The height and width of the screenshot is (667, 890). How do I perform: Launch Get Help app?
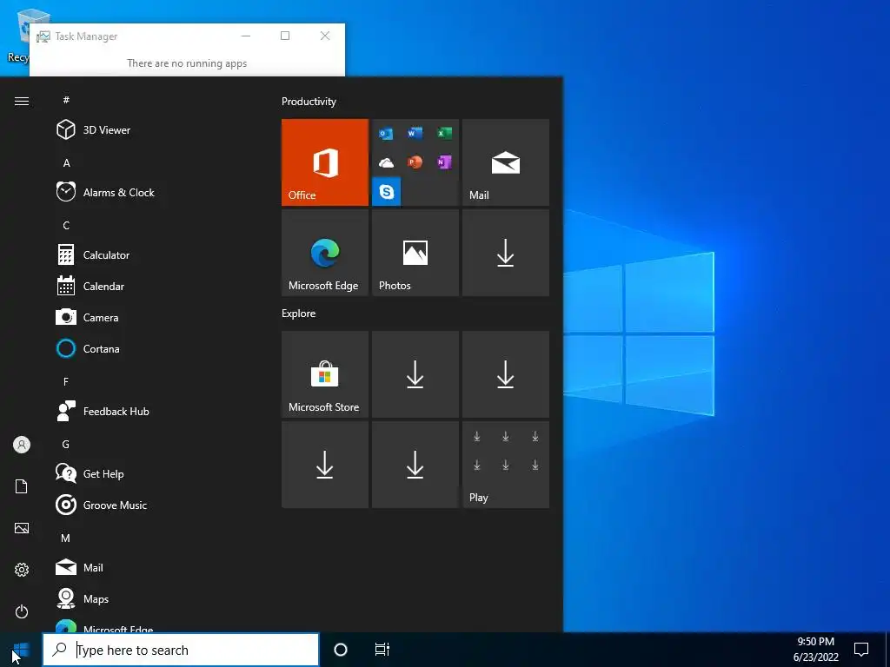pyautogui.click(x=153, y=473)
